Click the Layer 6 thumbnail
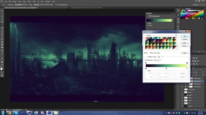The height and width of the screenshot is (115, 206). point(186,95)
